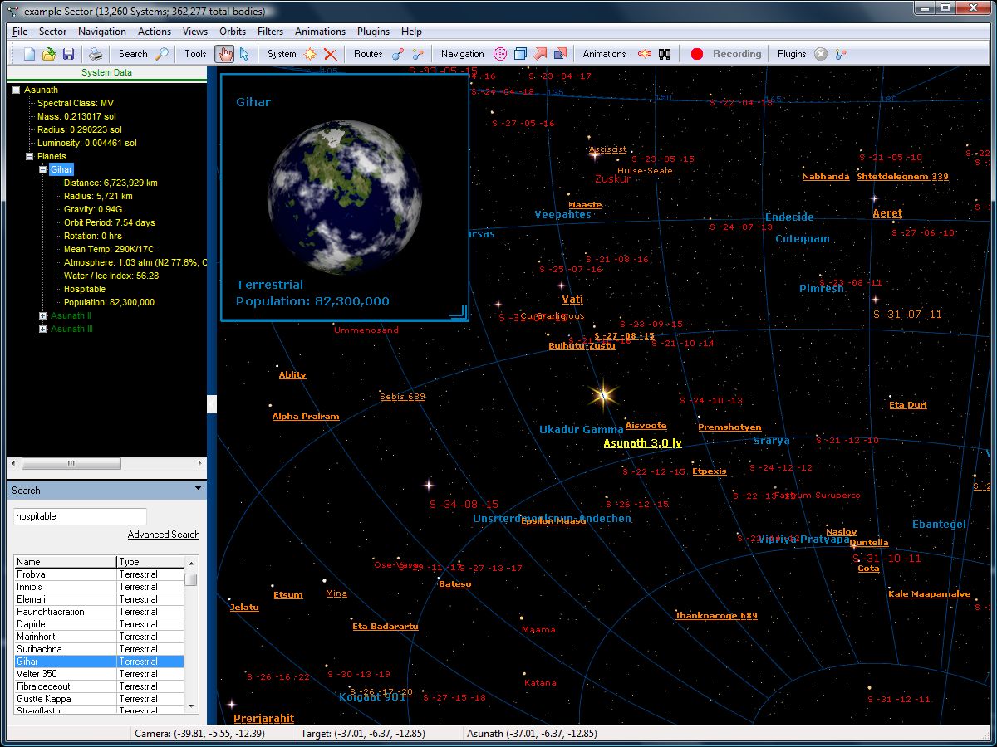Click the search results scrollbar down arrow
The height and width of the screenshot is (747, 997).
(191, 705)
